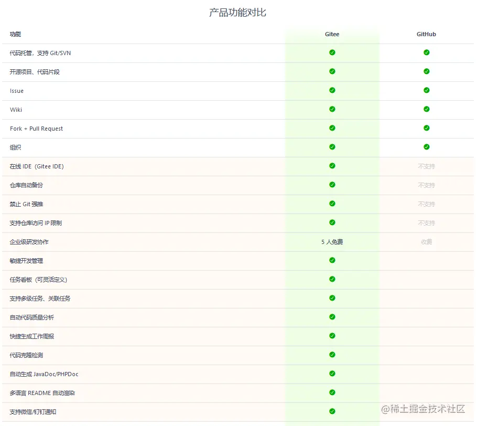477x426 pixels.
Task: Select the 禁止 Git 强推 label
Action: (x=26, y=204)
